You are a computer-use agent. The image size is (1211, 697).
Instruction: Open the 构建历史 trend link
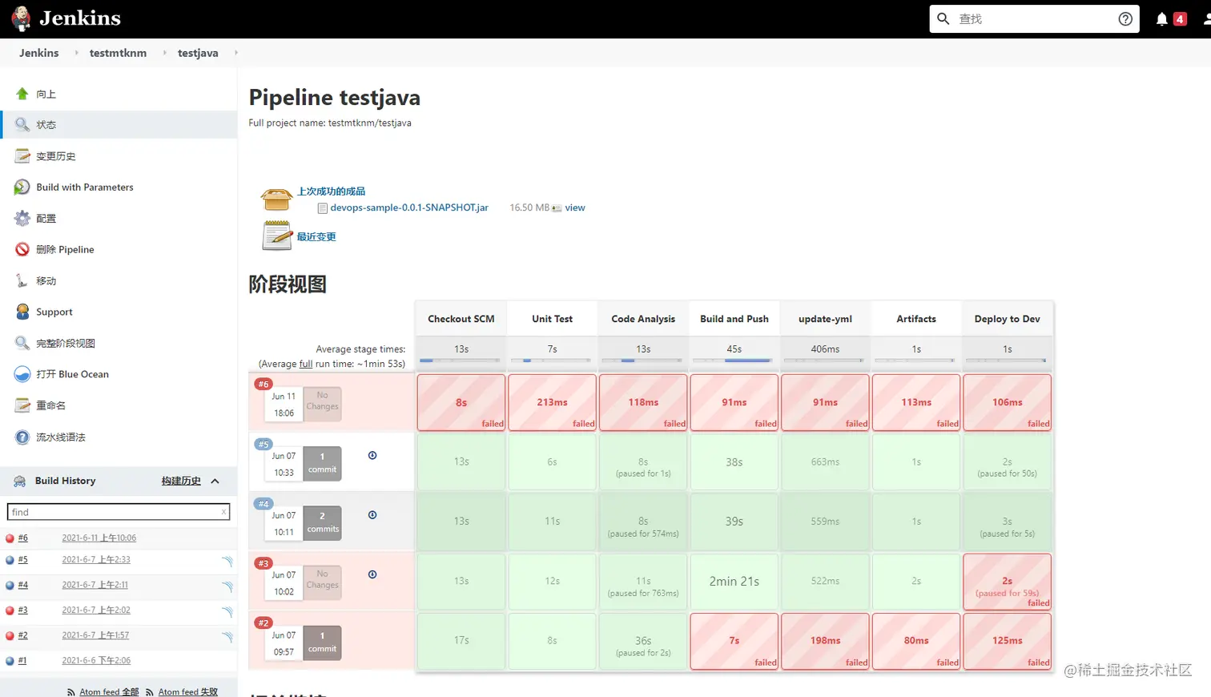click(x=181, y=481)
